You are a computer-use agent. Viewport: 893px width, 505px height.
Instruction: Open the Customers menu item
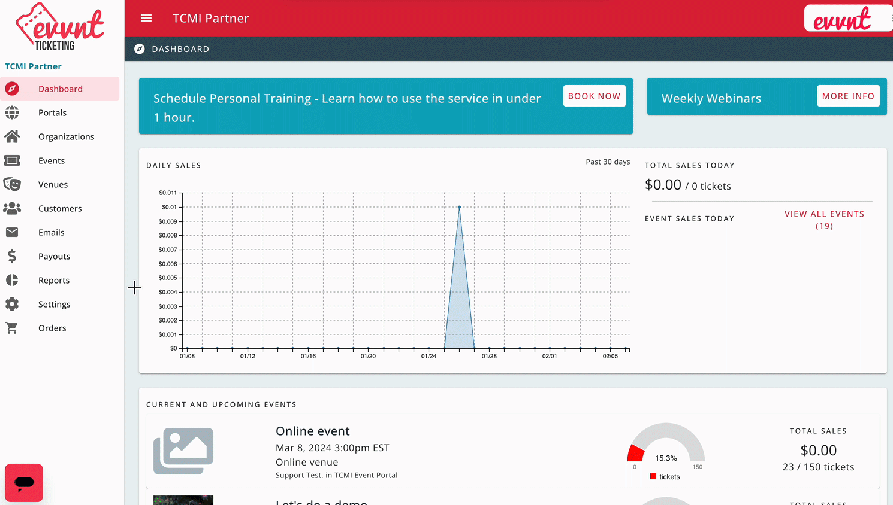[60, 208]
